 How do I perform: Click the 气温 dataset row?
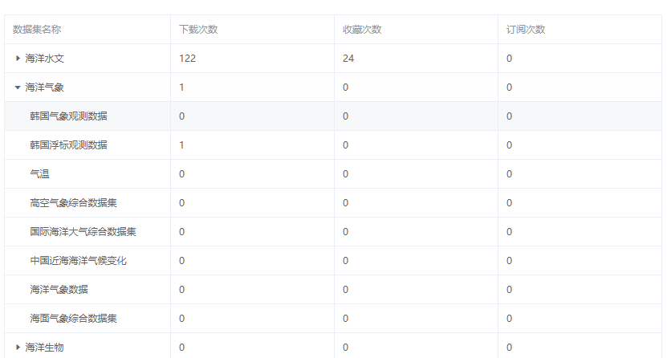click(333, 174)
